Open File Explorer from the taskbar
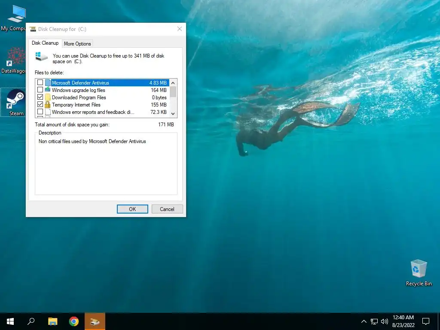 click(52, 321)
